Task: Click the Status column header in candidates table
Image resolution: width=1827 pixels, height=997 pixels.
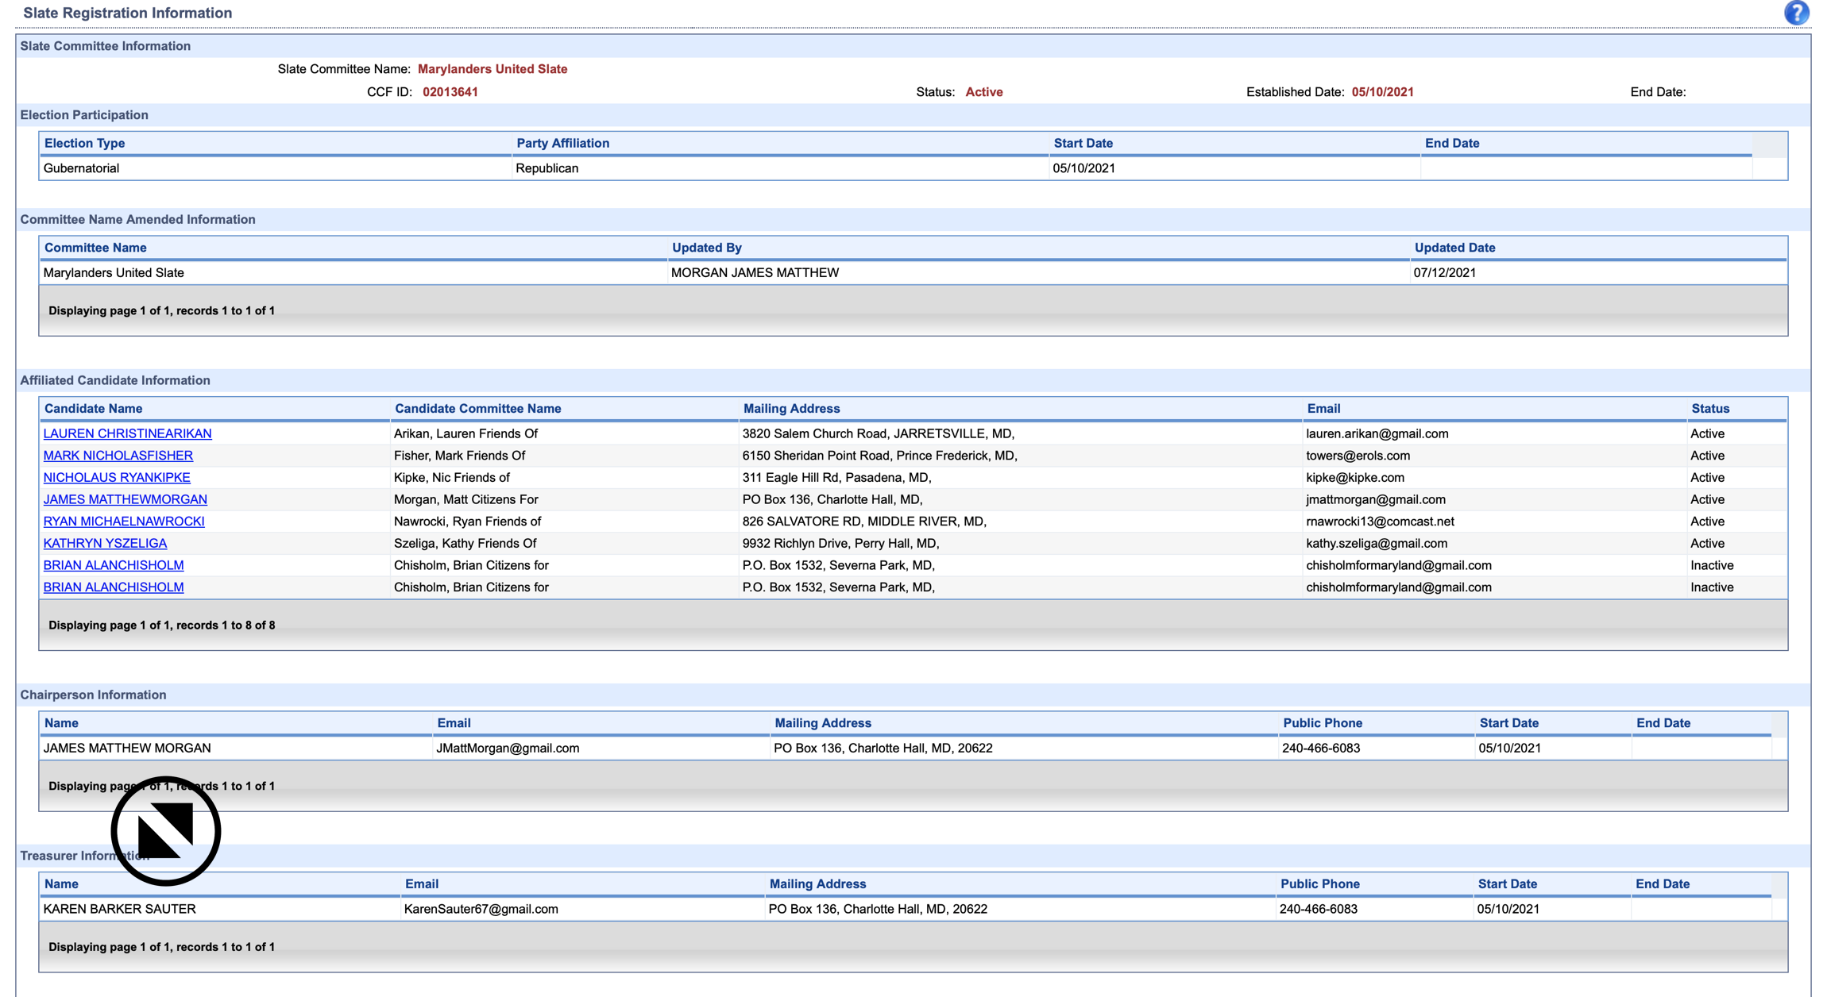Action: [1709, 409]
